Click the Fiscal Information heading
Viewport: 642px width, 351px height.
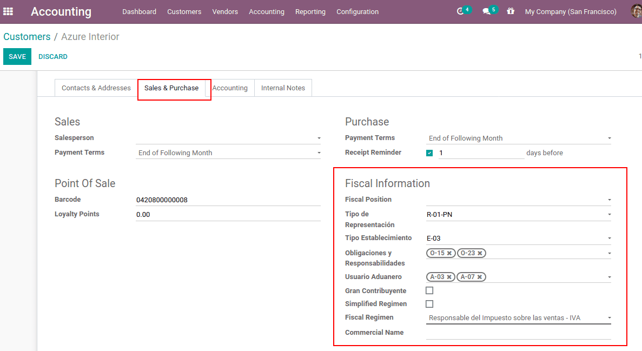coord(387,183)
